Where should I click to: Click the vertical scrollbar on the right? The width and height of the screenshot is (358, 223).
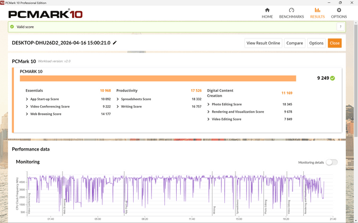click(356, 80)
